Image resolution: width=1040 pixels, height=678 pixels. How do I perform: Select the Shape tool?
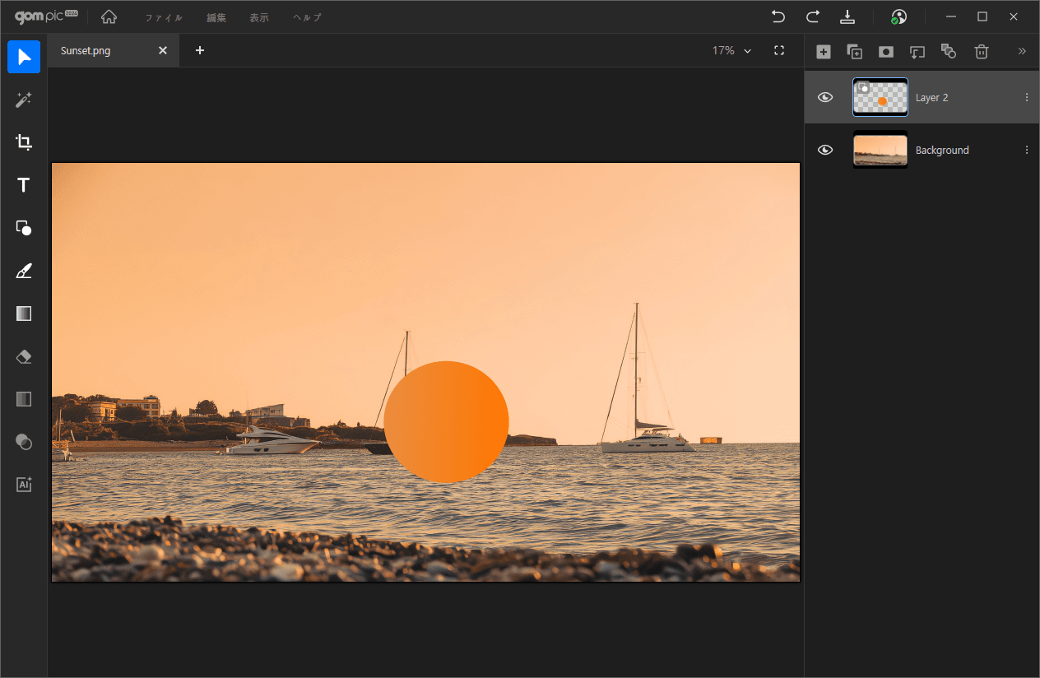pos(24,228)
